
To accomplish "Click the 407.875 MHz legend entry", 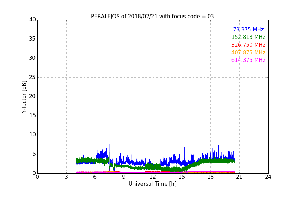I will click(248, 52).
